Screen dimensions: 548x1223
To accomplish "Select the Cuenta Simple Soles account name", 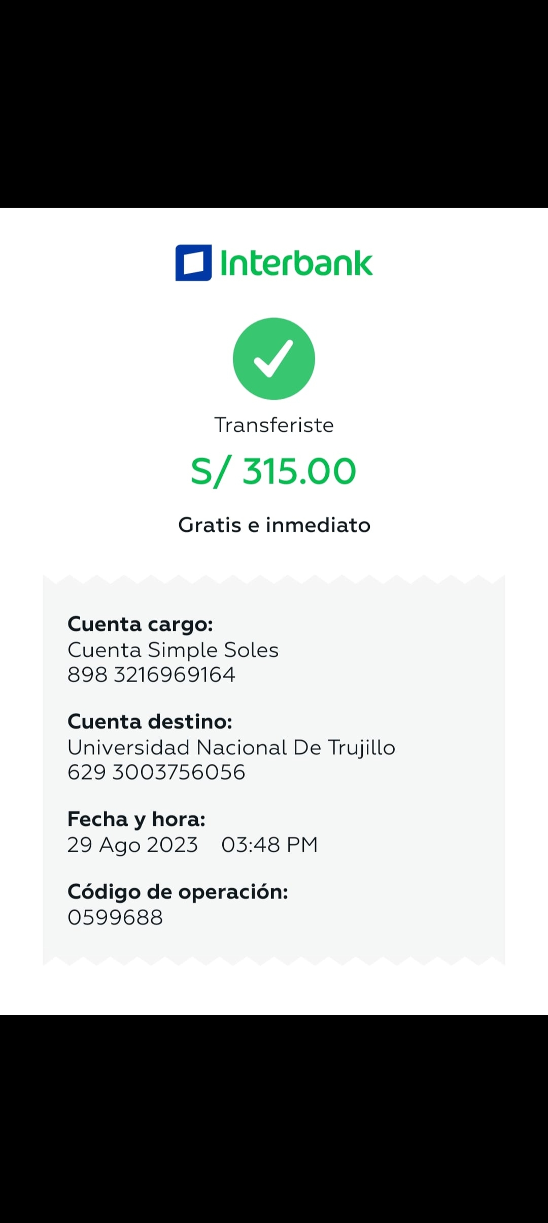I will click(173, 650).
